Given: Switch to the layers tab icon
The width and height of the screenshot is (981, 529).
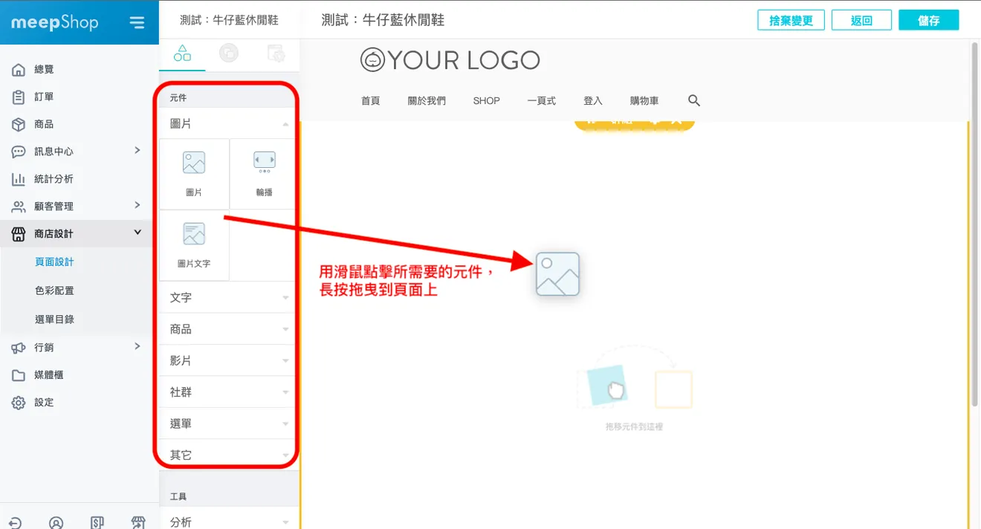Looking at the screenshot, I should click(x=229, y=53).
